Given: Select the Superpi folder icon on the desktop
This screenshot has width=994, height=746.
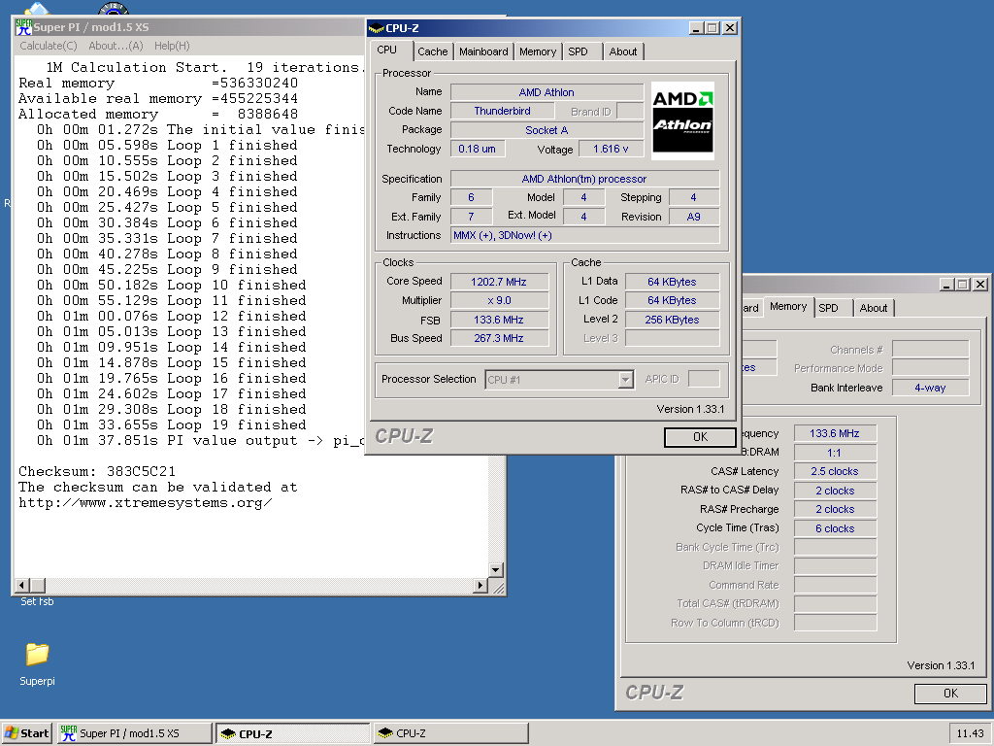Looking at the screenshot, I should coord(38,654).
